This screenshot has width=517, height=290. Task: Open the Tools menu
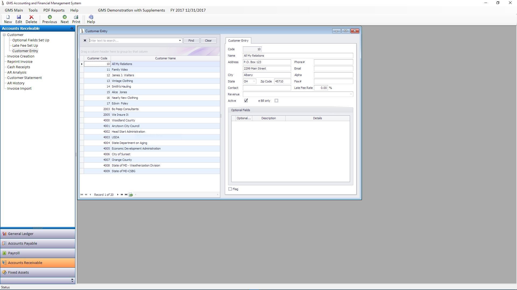[33, 10]
